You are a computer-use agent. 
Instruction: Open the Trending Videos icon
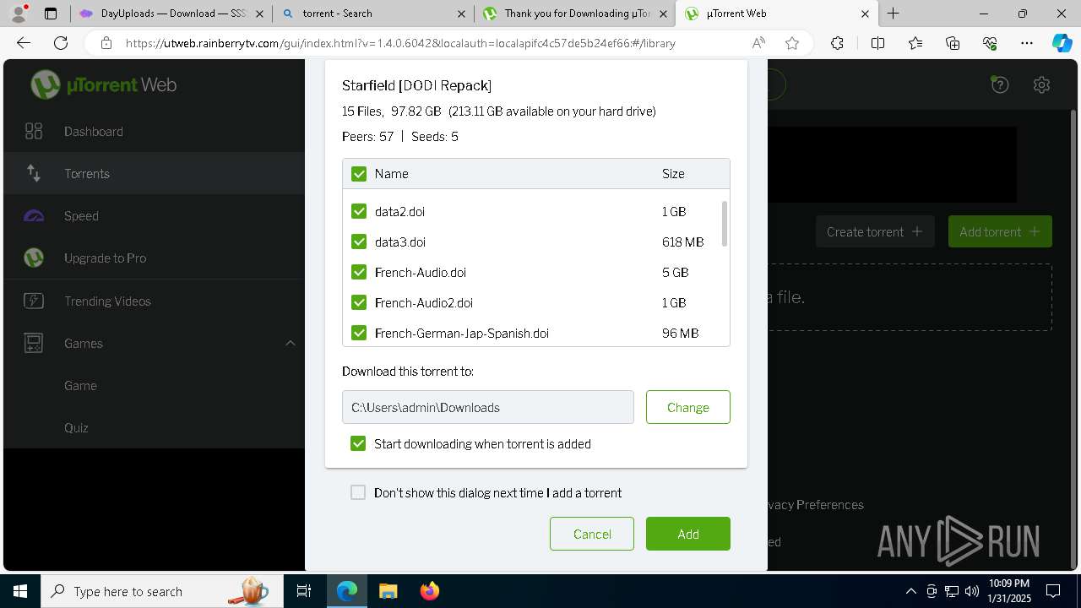point(34,301)
